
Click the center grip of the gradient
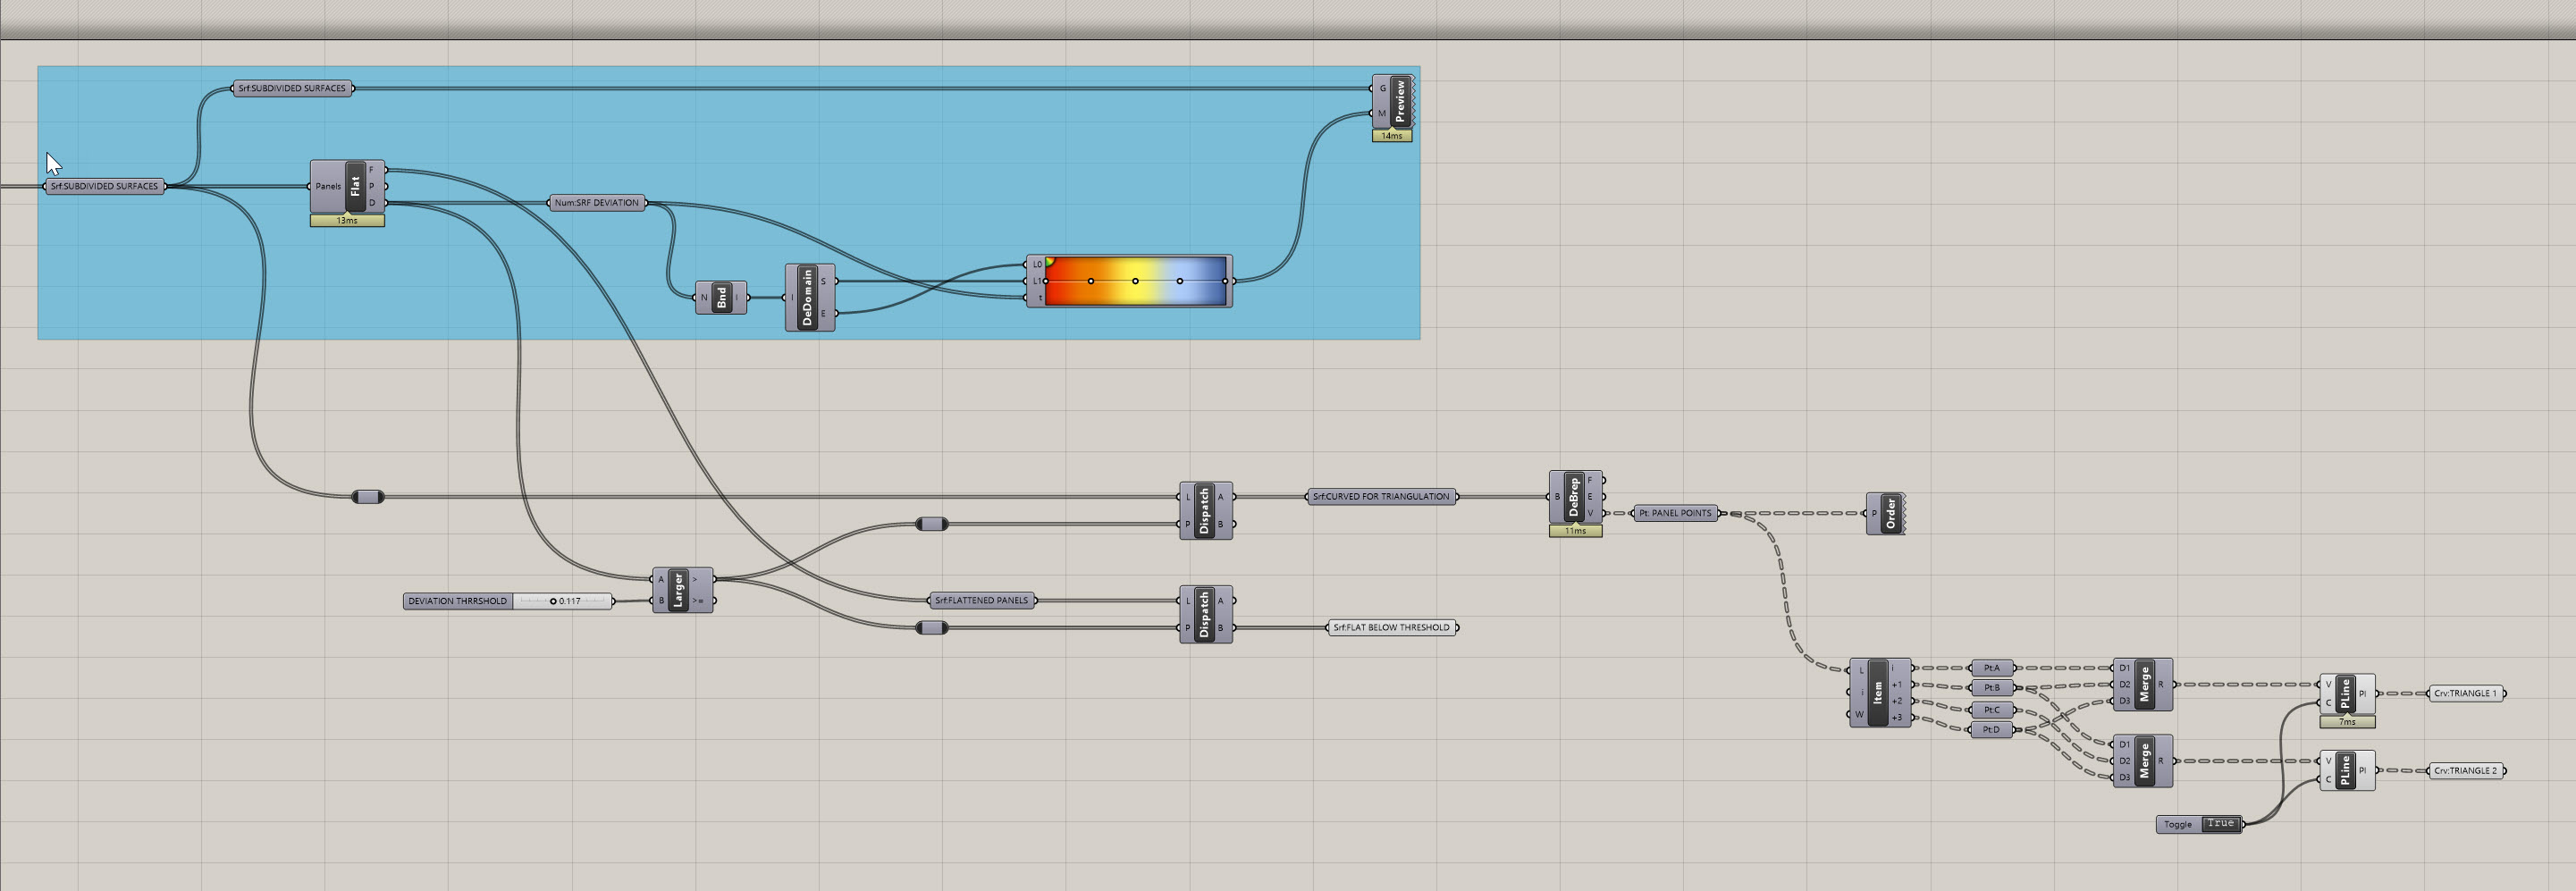click(x=1135, y=281)
